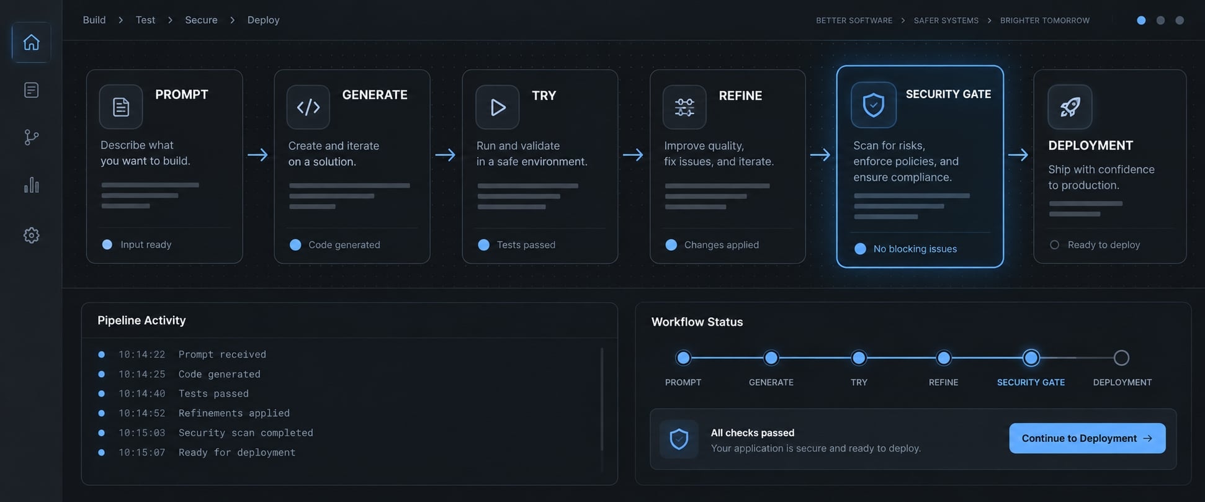Select the third page dot at top right

[1180, 20]
